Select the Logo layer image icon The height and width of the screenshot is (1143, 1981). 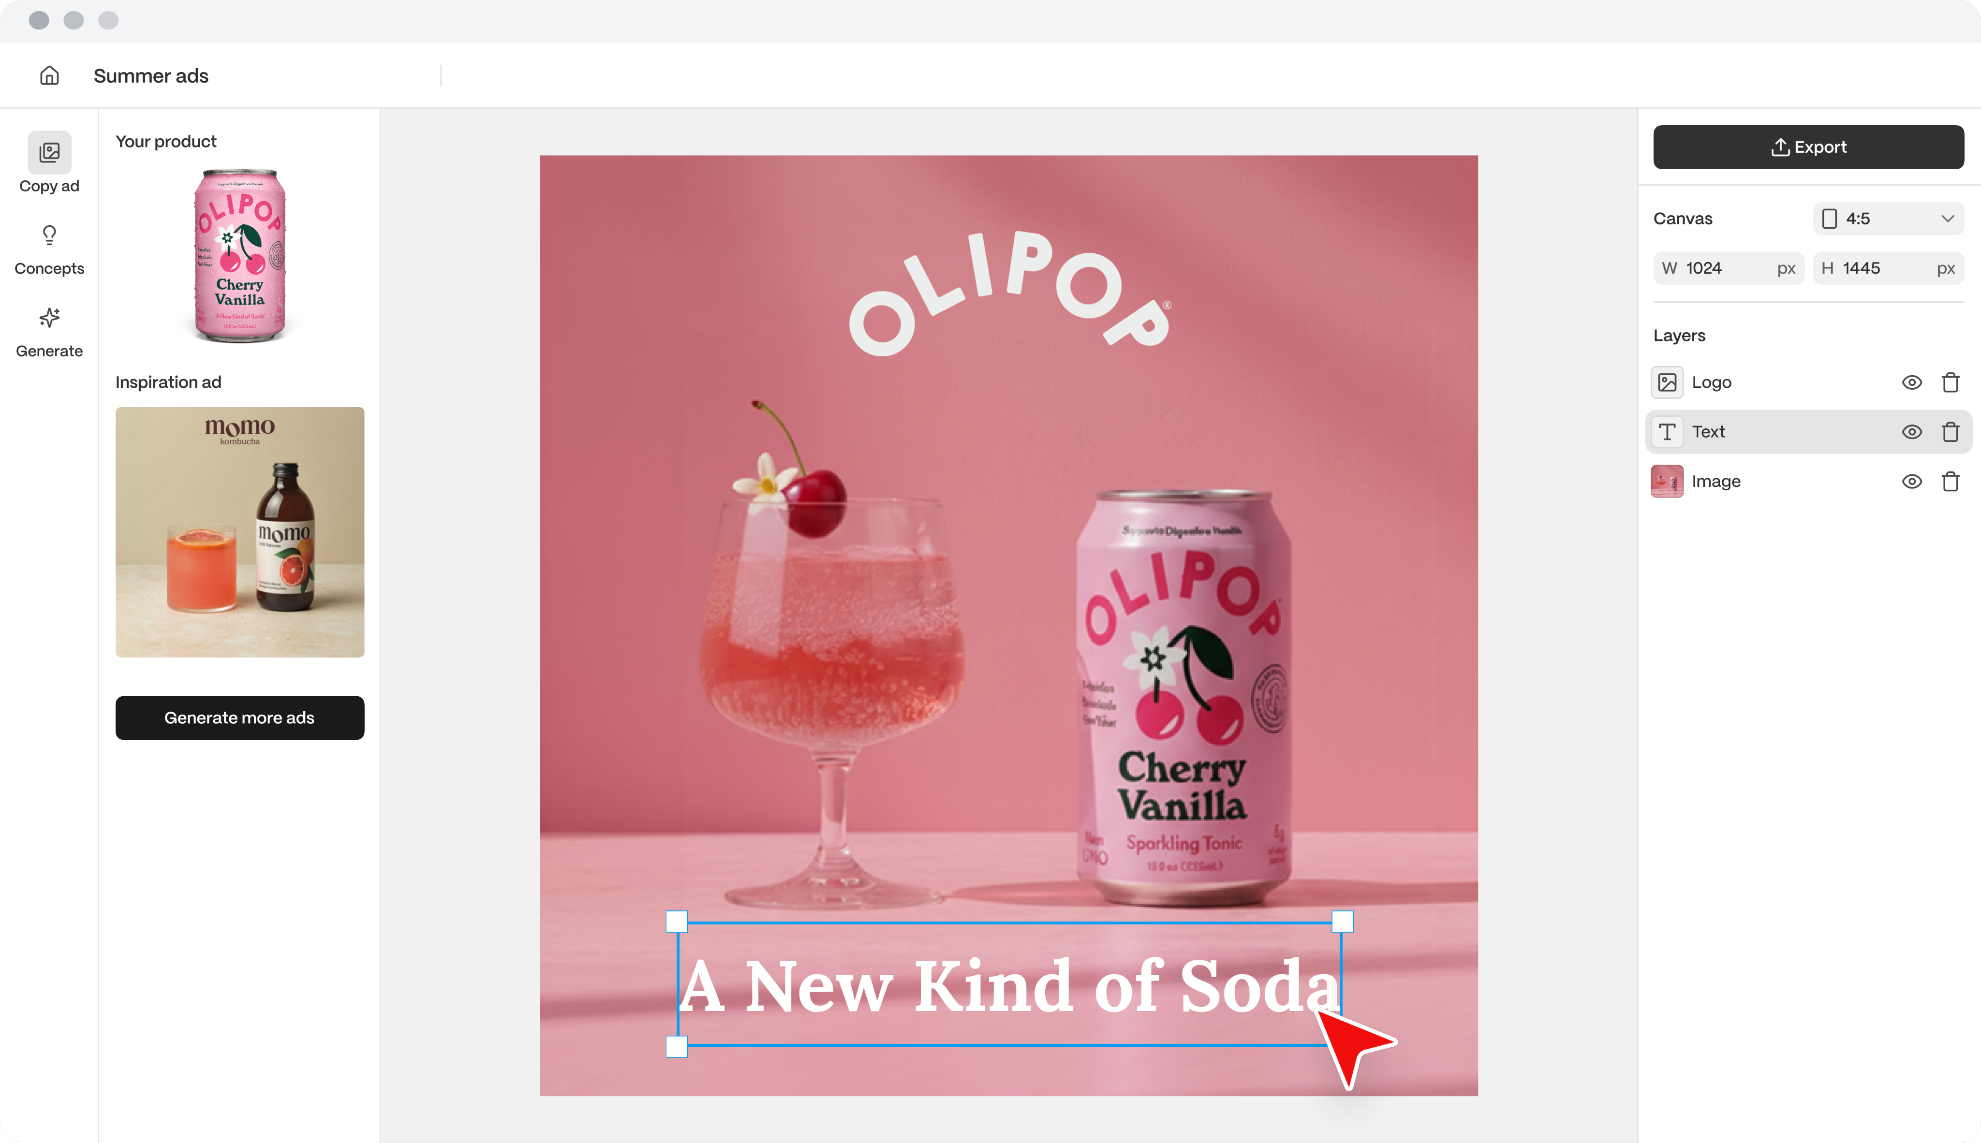[1667, 382]
